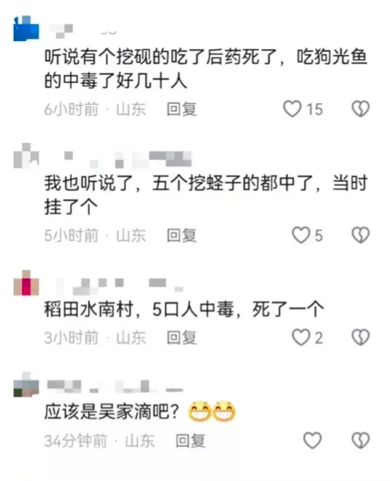Like the 稻田水南村 comment
Image resolution: width=390 pixels, height=481 pixels.
point(301,338)
